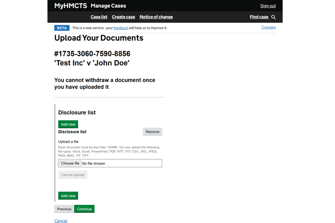Select Notice of change menu item

[156, 17]
